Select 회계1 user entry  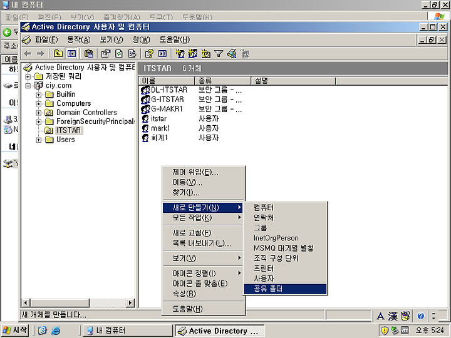tap(159, 138)
